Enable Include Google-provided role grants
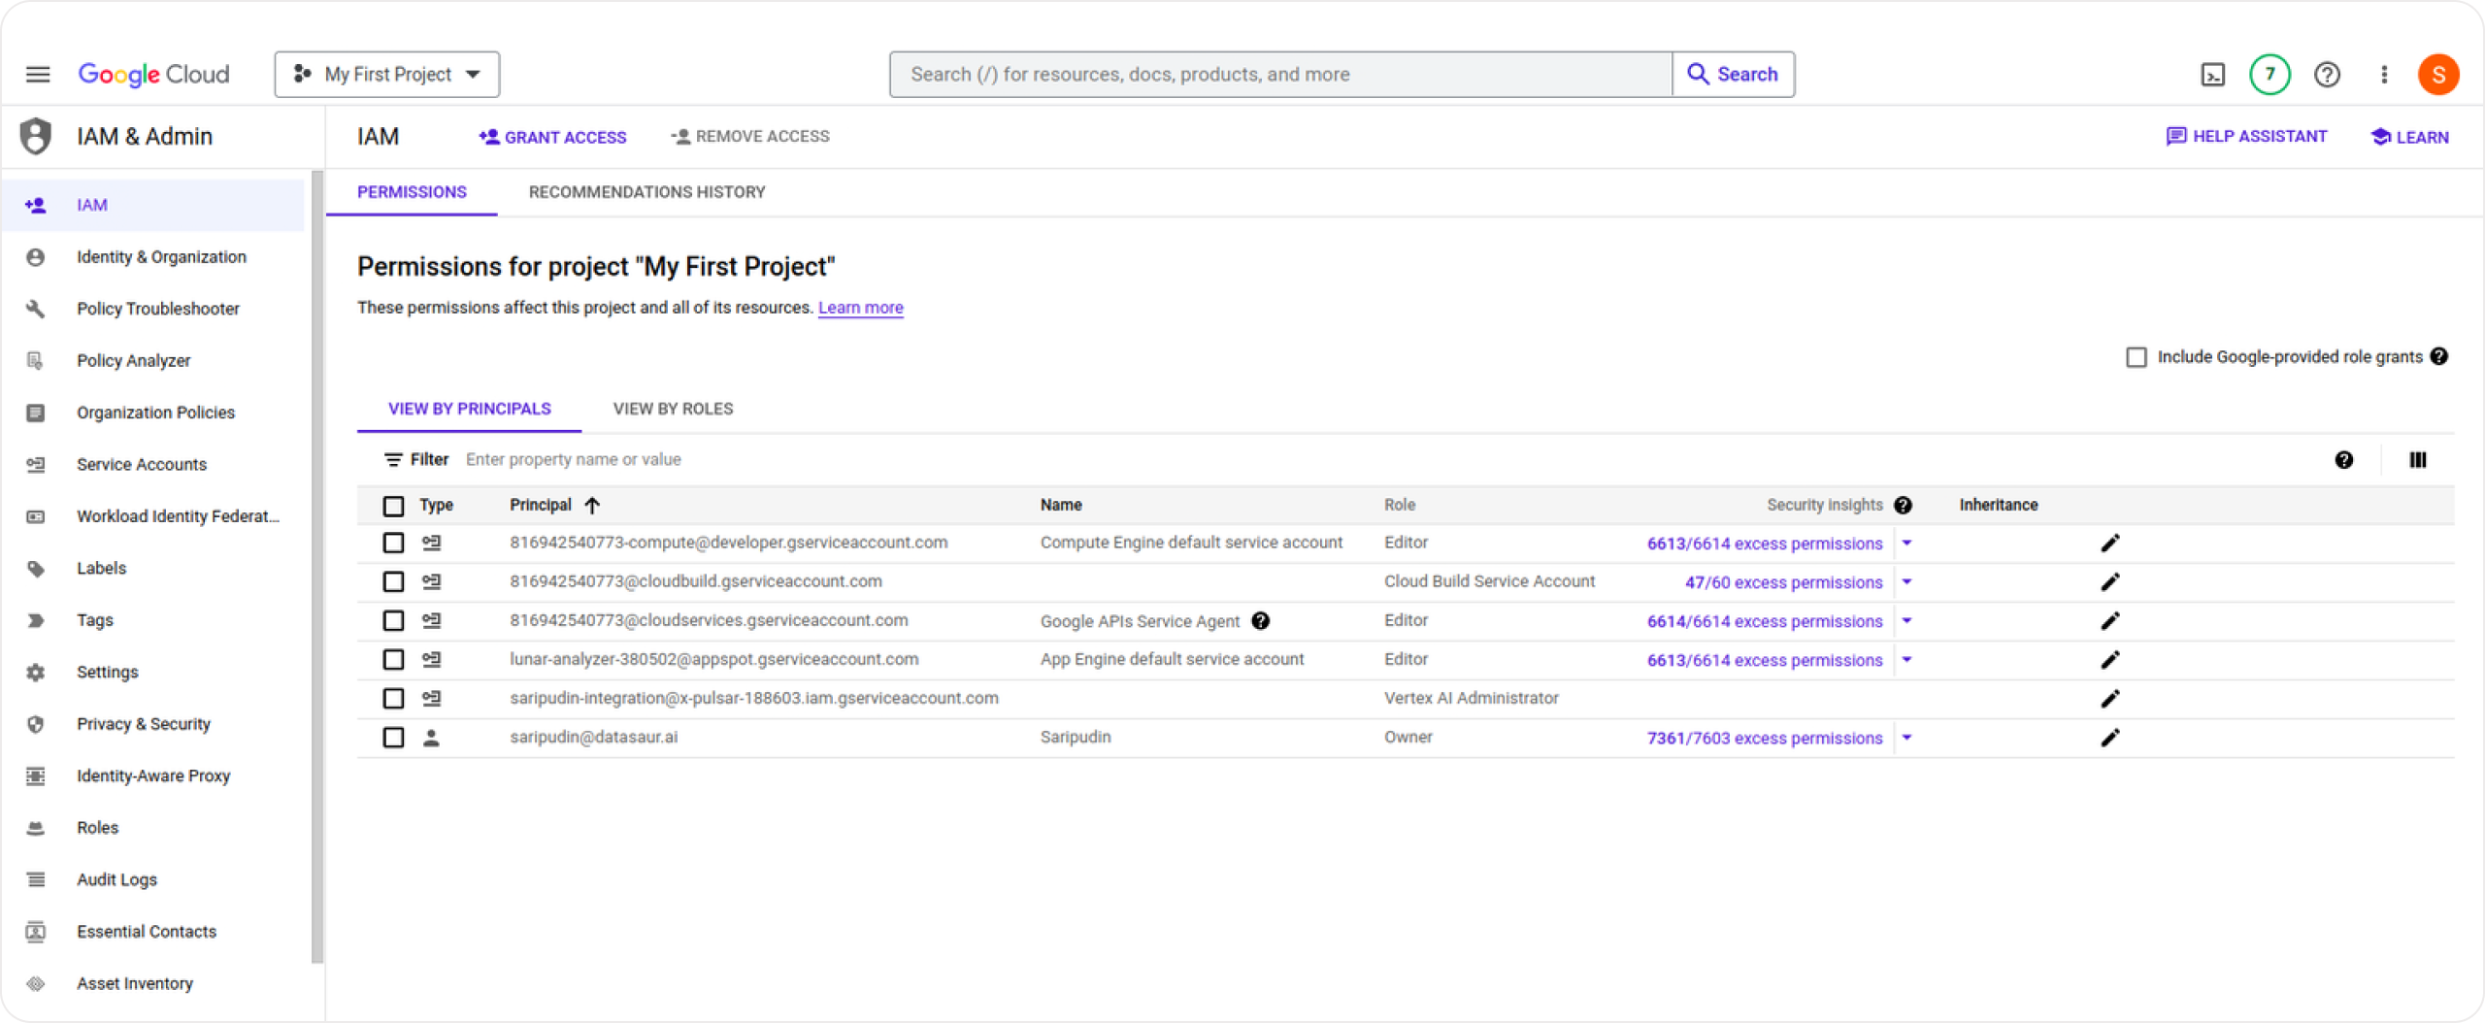Image resolution: width=2485 pixels, height=1023 pixels. 2135,356
